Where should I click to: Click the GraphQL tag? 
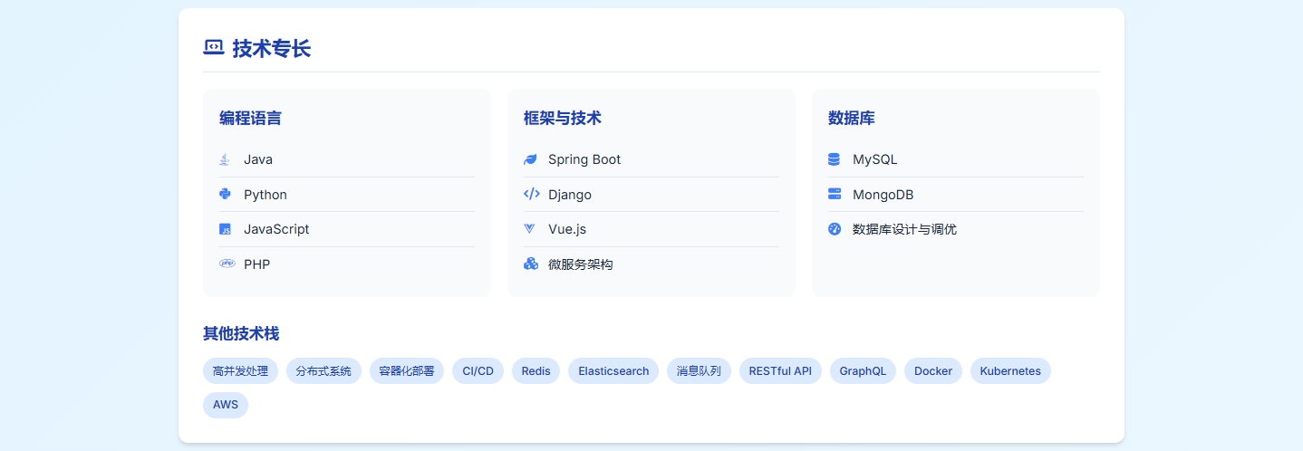[863, 371]
